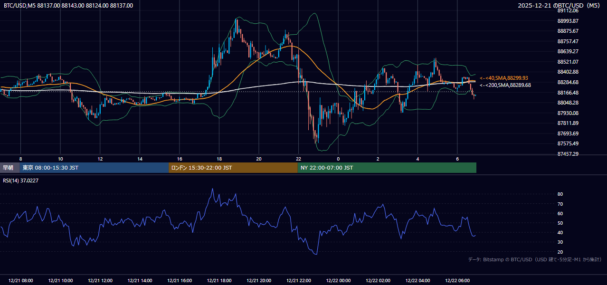
Task: Click the 12/21 16:00 date label
Action: click(180, 281)
